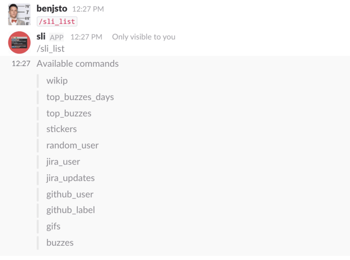Click the APP badge next to sli
Viewport: 350px width, 260px height.
tap(56, 37)
